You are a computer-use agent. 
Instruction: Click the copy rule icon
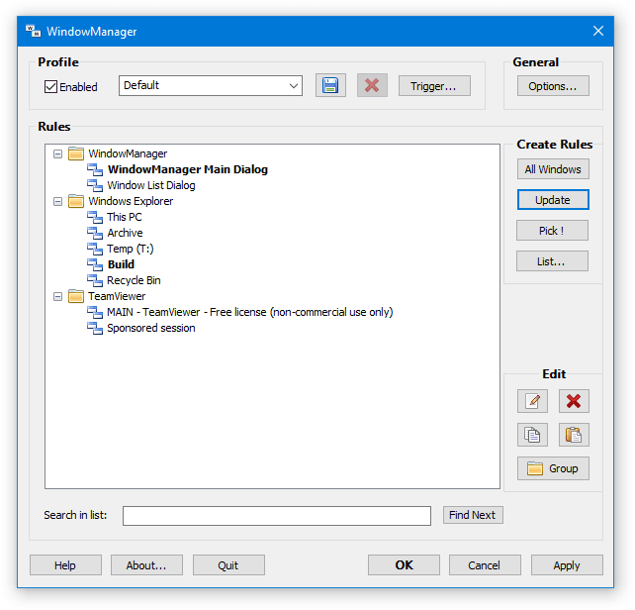[x=532, y=435]
